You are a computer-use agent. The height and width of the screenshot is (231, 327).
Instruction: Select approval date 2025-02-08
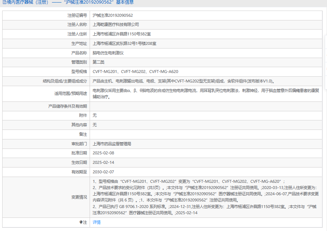coord(104,153)
